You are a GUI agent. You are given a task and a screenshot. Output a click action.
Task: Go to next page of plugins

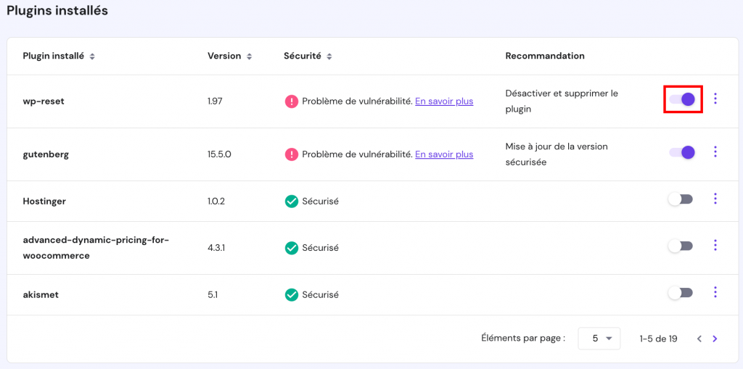[715, 339]
